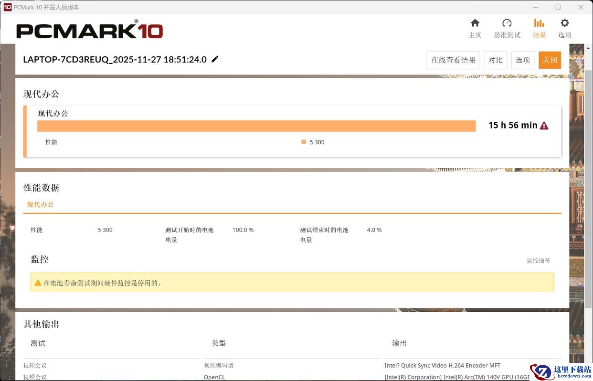Screen dimensions: 593x381
Task: Open the 监控细节 link
Action: click(x=538, y=261)
